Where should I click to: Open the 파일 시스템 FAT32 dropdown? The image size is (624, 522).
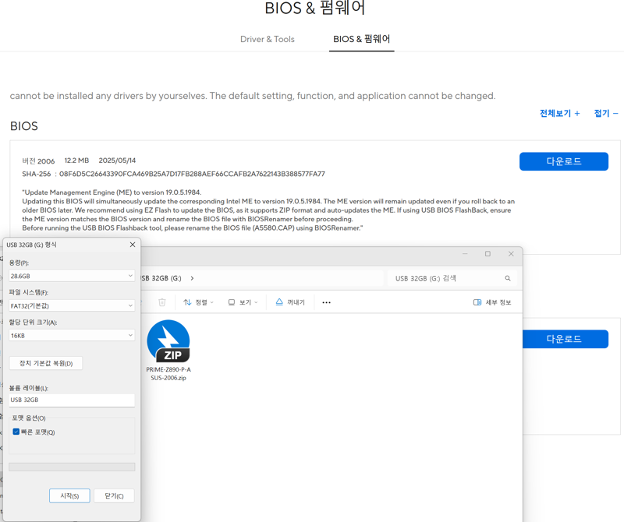72,305
